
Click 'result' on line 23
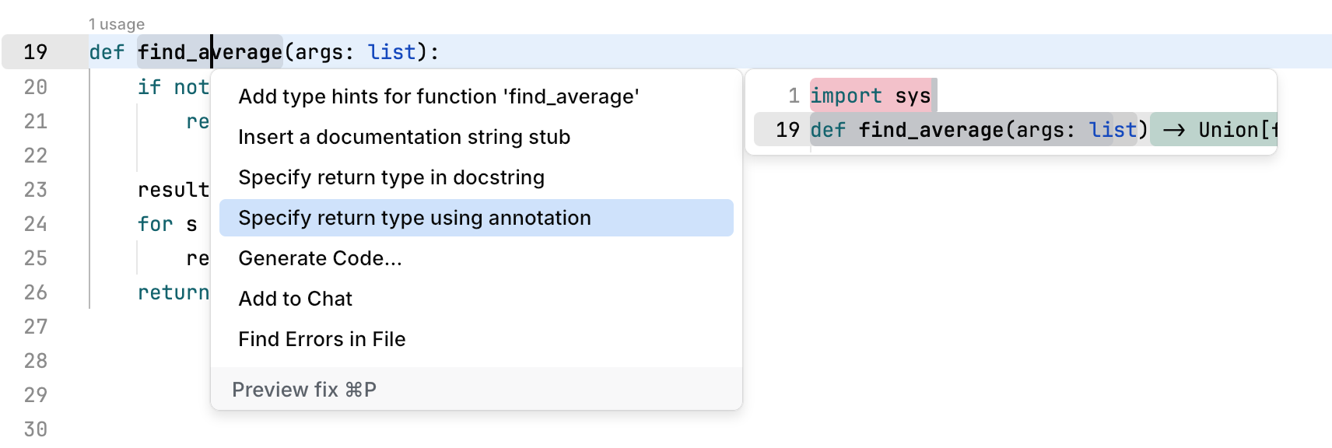[x=173, y=189]
